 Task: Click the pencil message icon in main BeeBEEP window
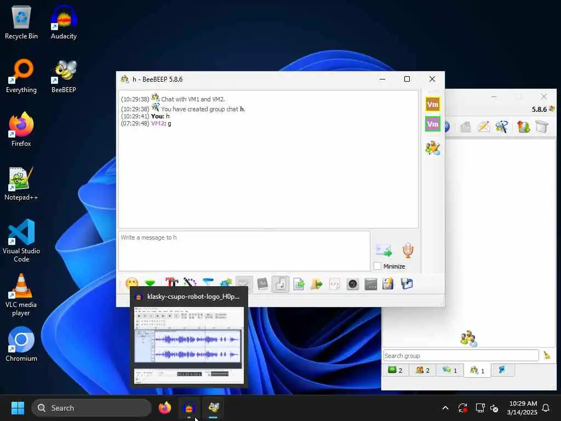point(483,127)
